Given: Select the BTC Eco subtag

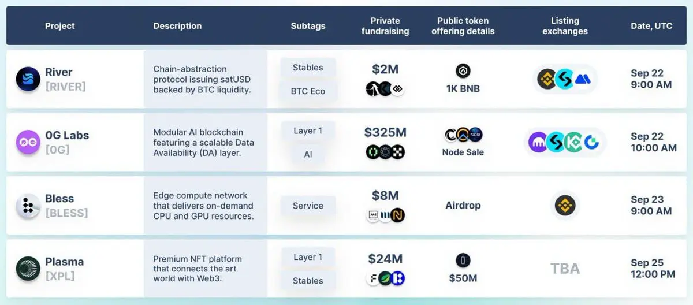Looking at the screenshot, I should (x=308, y=91).
